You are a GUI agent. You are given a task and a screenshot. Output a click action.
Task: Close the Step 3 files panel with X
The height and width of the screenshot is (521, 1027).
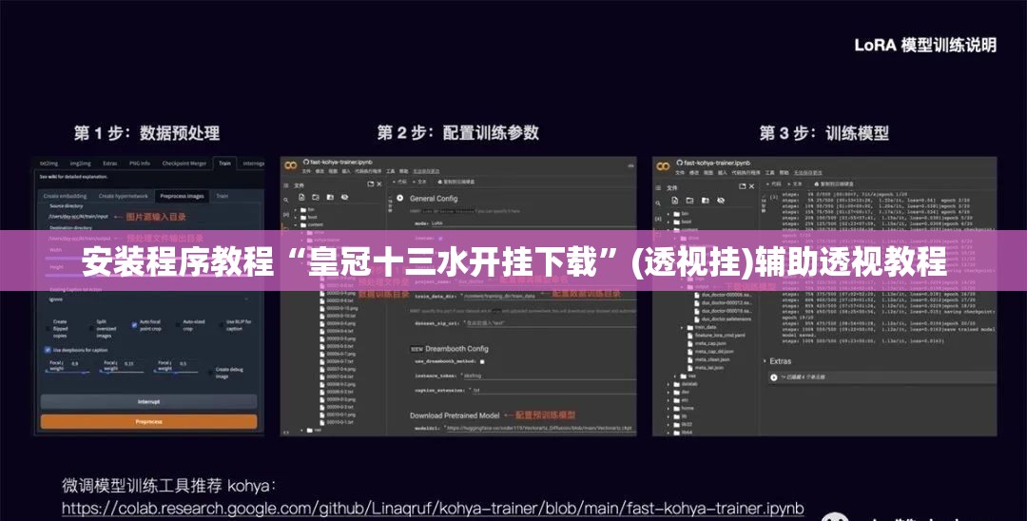pos(751,186)
